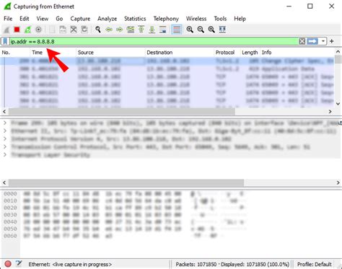Expand the Transmission Control Protocol row
The image size is (342, 269).
[5, 146]
